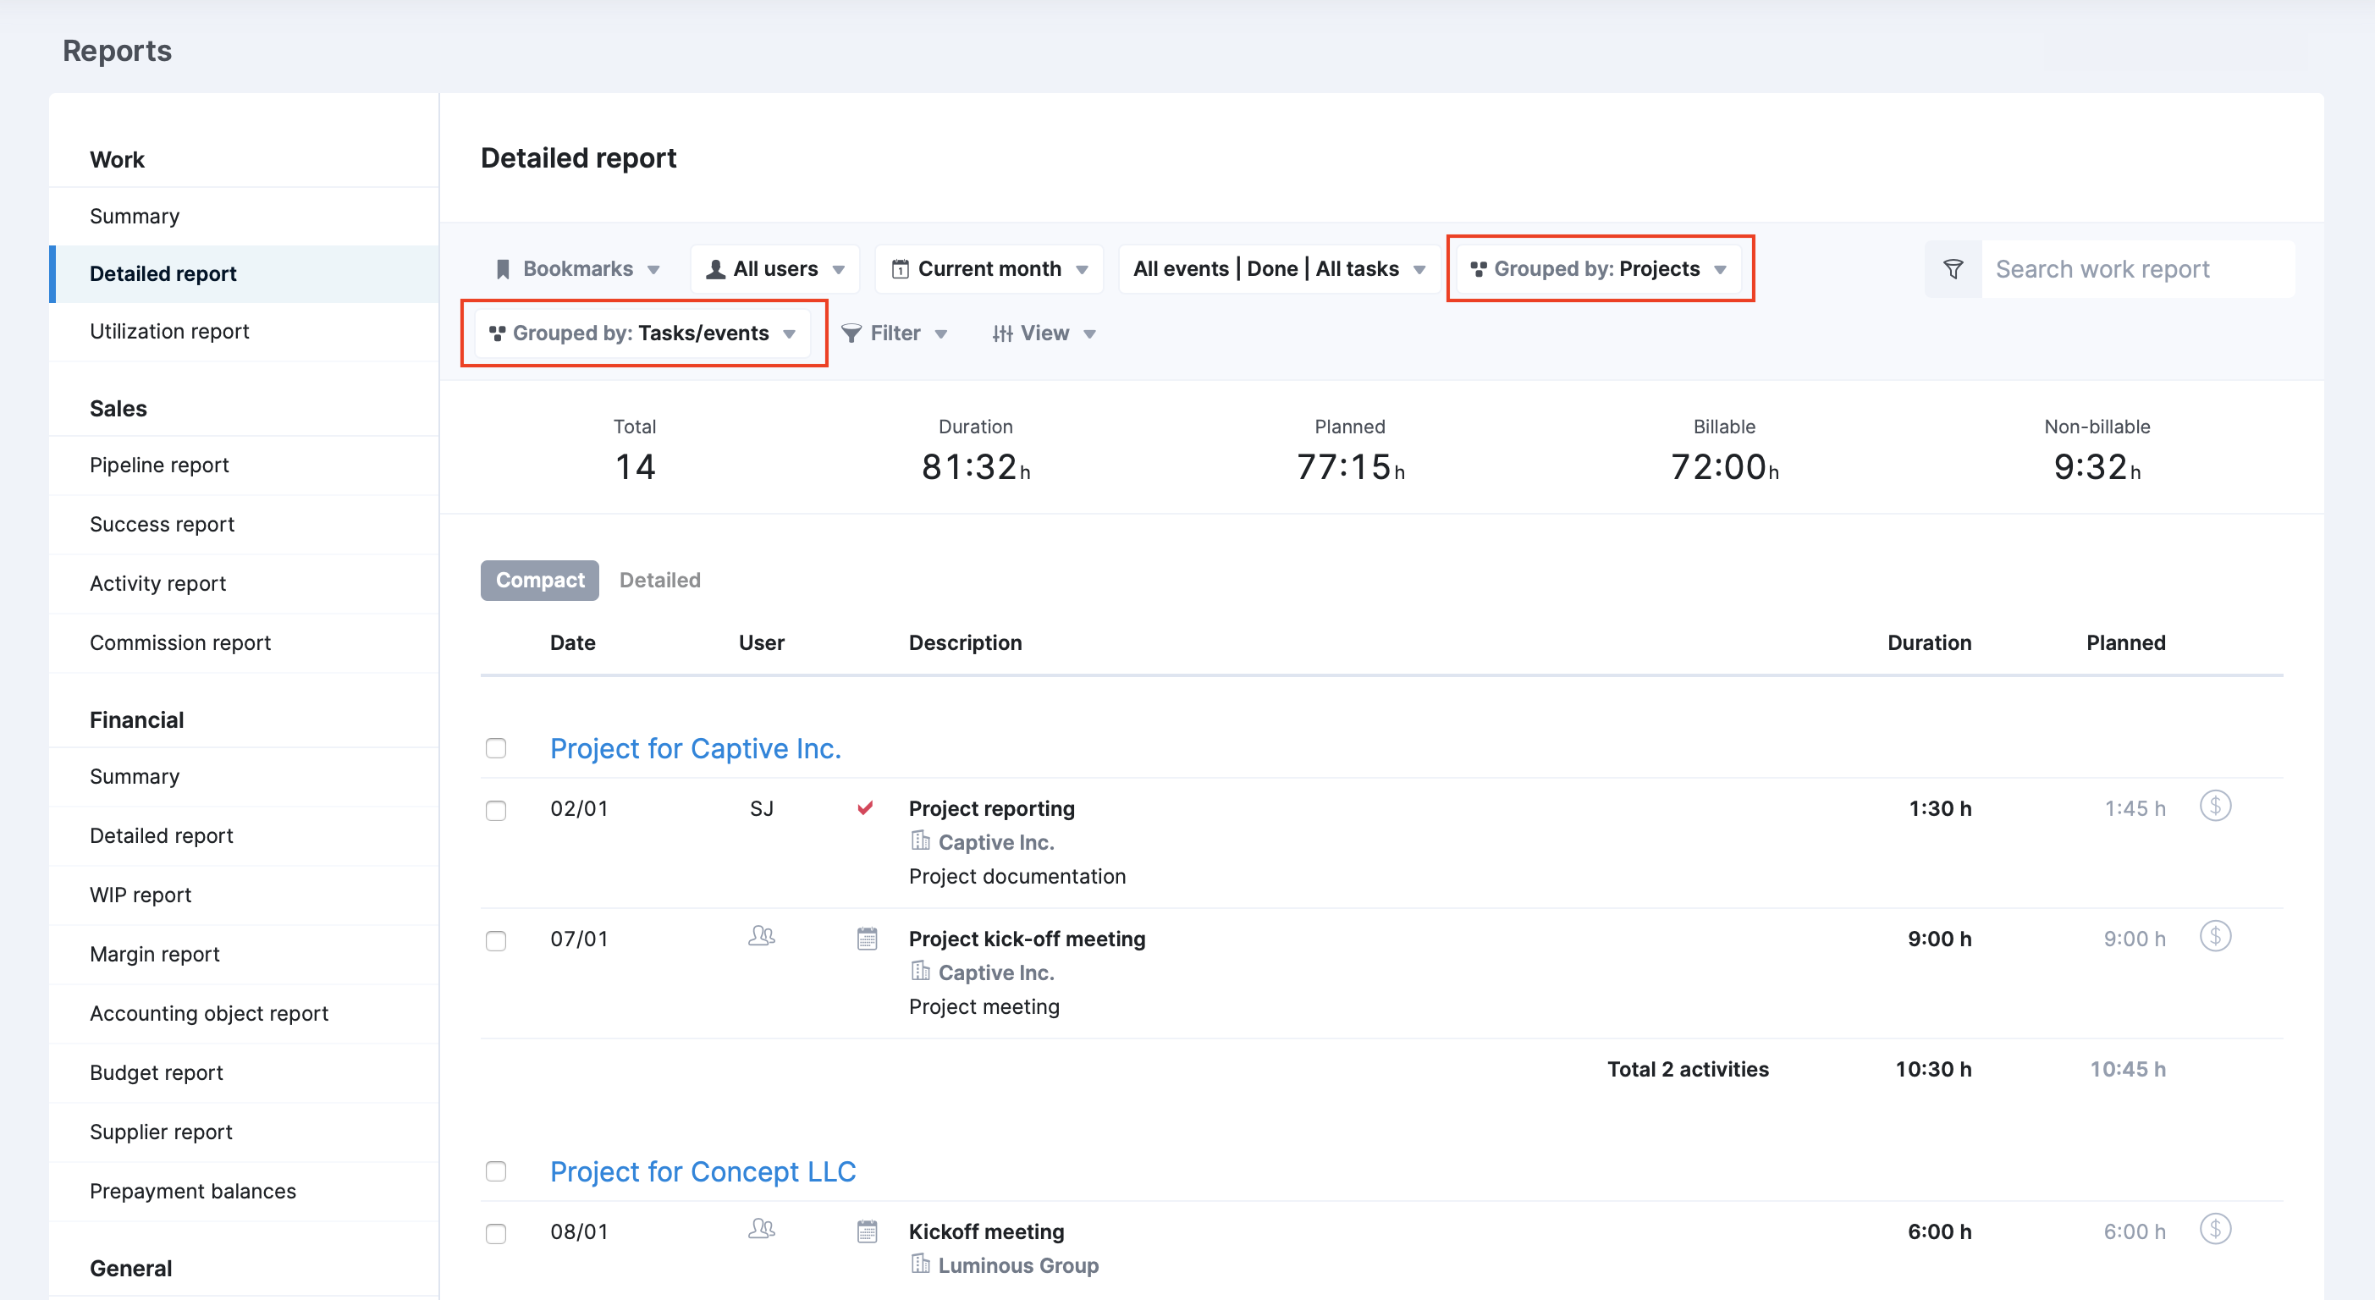Click building icon beside Captive Inc. under Project reporting
The width and height of the screenshot is (2375, 1300).
click(x=919, y=840)
